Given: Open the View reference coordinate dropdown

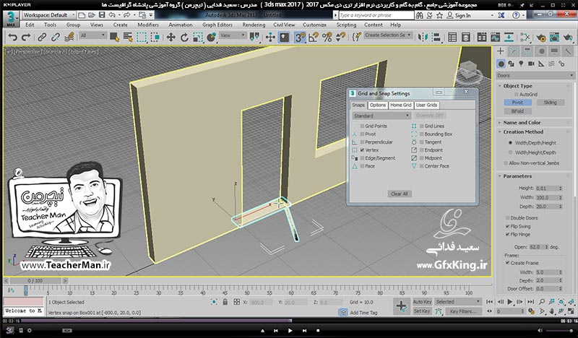Looking at the screenshot, I should tap(232, 35).
